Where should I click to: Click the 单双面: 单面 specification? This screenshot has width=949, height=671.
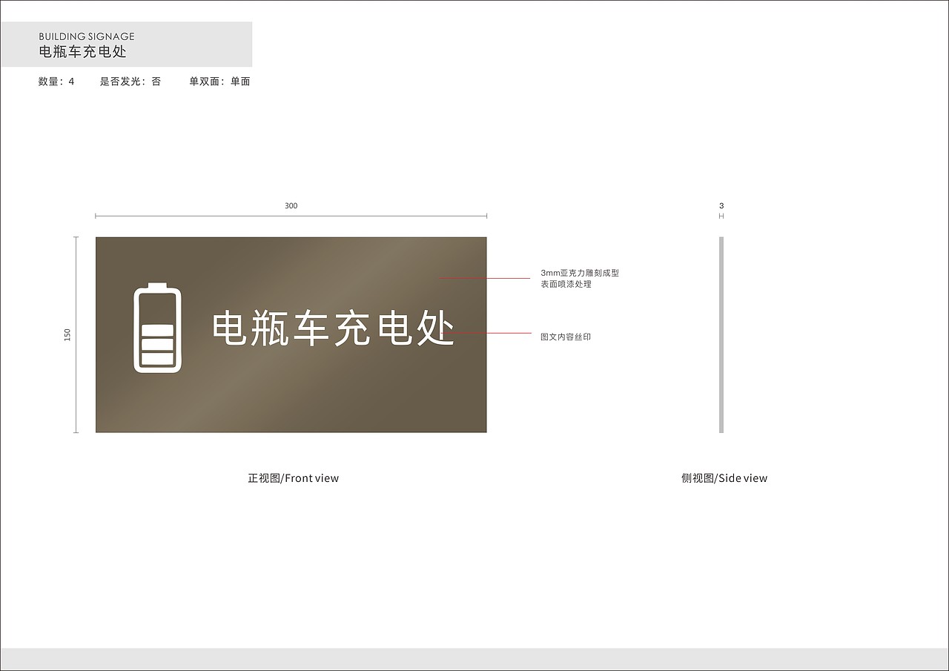pyautogui.click(x=219, y=82)
